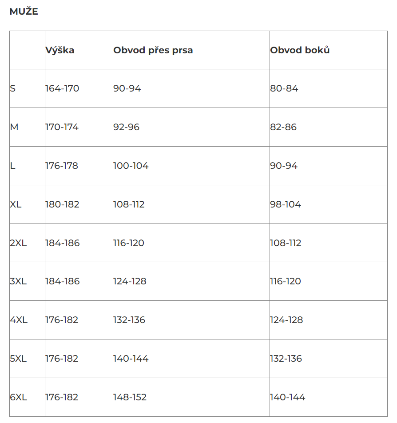Click the MUŽE heading
The width and height of the screenshot is (397, 423).
[24, 12]
